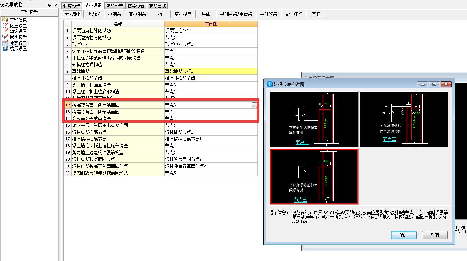The height and width of the screenshot is (261, 467).
Task: Select the 砌体结构 tab
Action: (293, 14)
